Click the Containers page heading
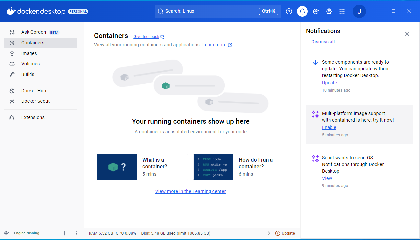 111,36
